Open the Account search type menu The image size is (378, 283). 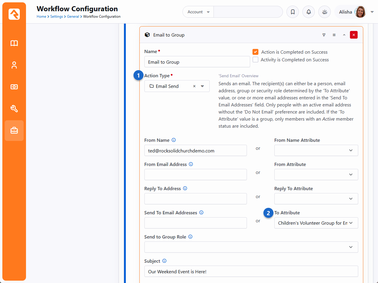point(198,12)
